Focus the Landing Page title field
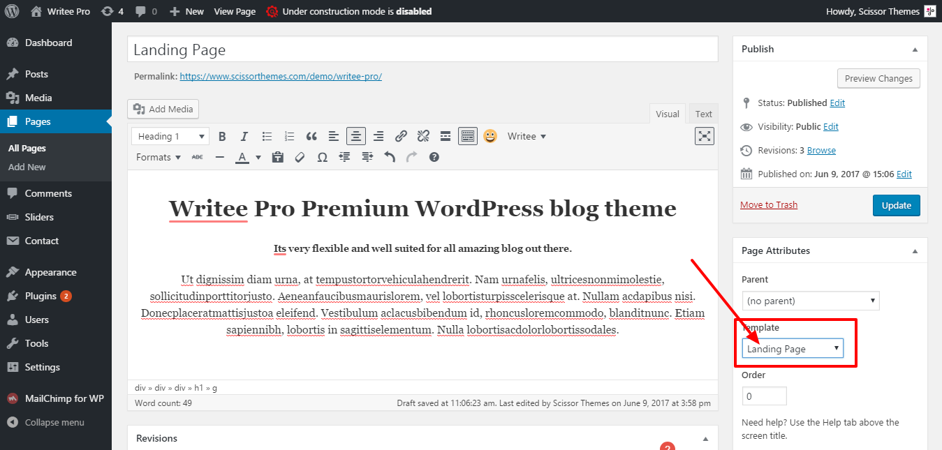This screenshot has height=450, width=942. tap(422, 50)
